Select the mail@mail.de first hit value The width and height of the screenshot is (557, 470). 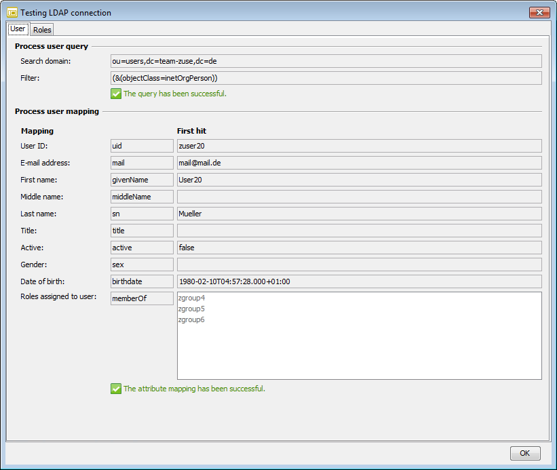[360, 162]
